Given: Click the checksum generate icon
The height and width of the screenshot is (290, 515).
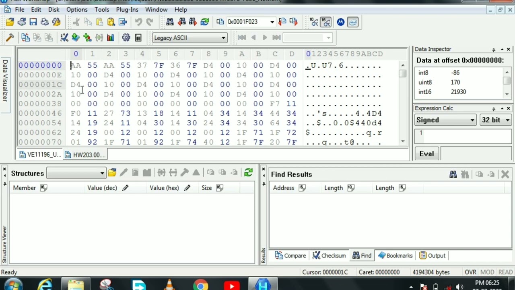Looking at the screenshot, I should (64, 38).
